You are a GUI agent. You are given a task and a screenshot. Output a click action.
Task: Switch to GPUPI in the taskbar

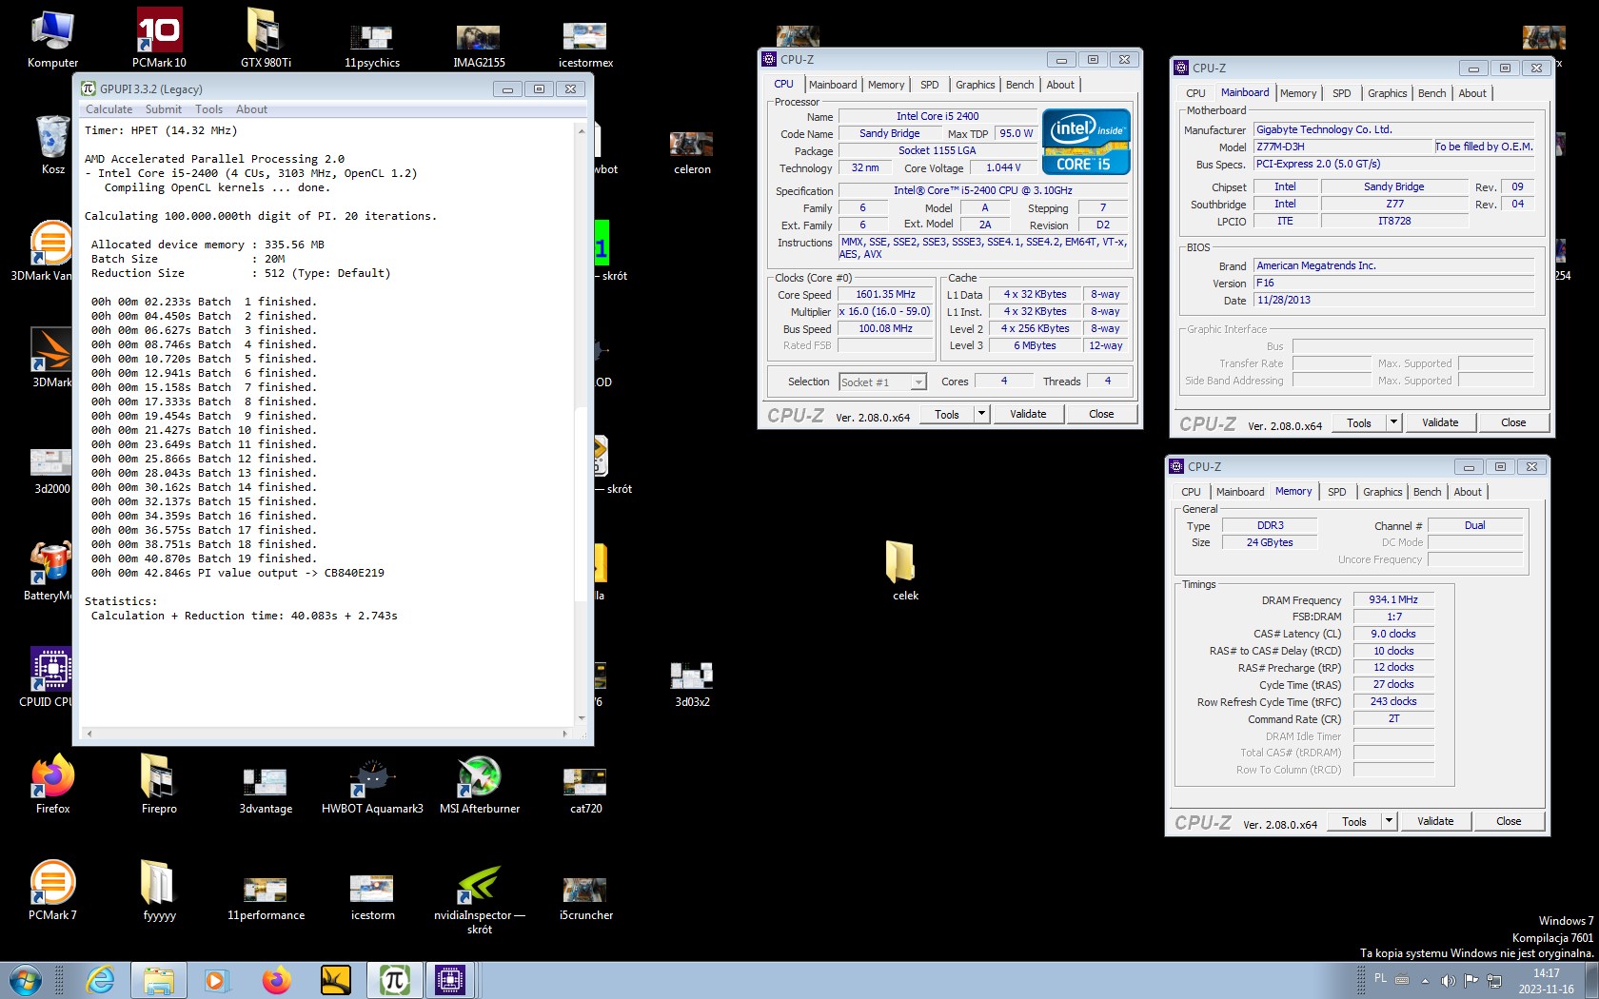pos(394,980)
